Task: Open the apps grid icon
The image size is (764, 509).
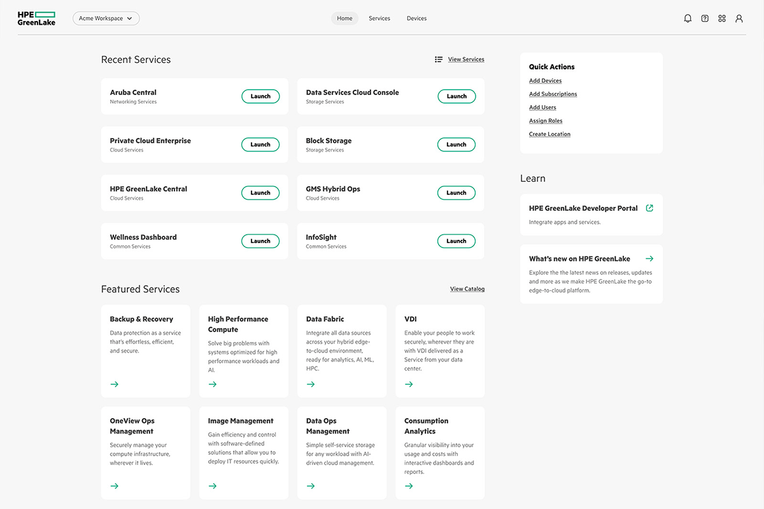Action: (722, 18)
